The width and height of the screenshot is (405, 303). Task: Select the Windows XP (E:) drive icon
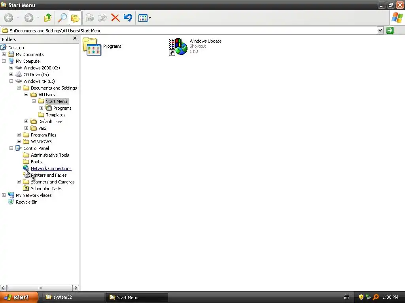(x=19, y=81)
